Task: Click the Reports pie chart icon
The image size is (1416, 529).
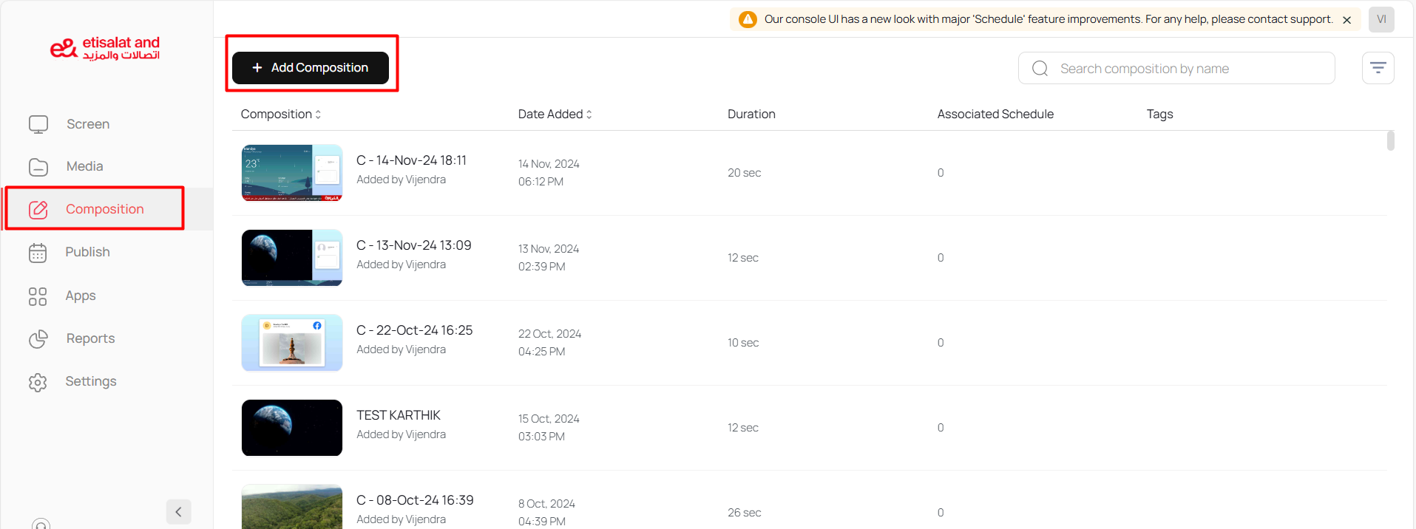Action: pos(38,339)
